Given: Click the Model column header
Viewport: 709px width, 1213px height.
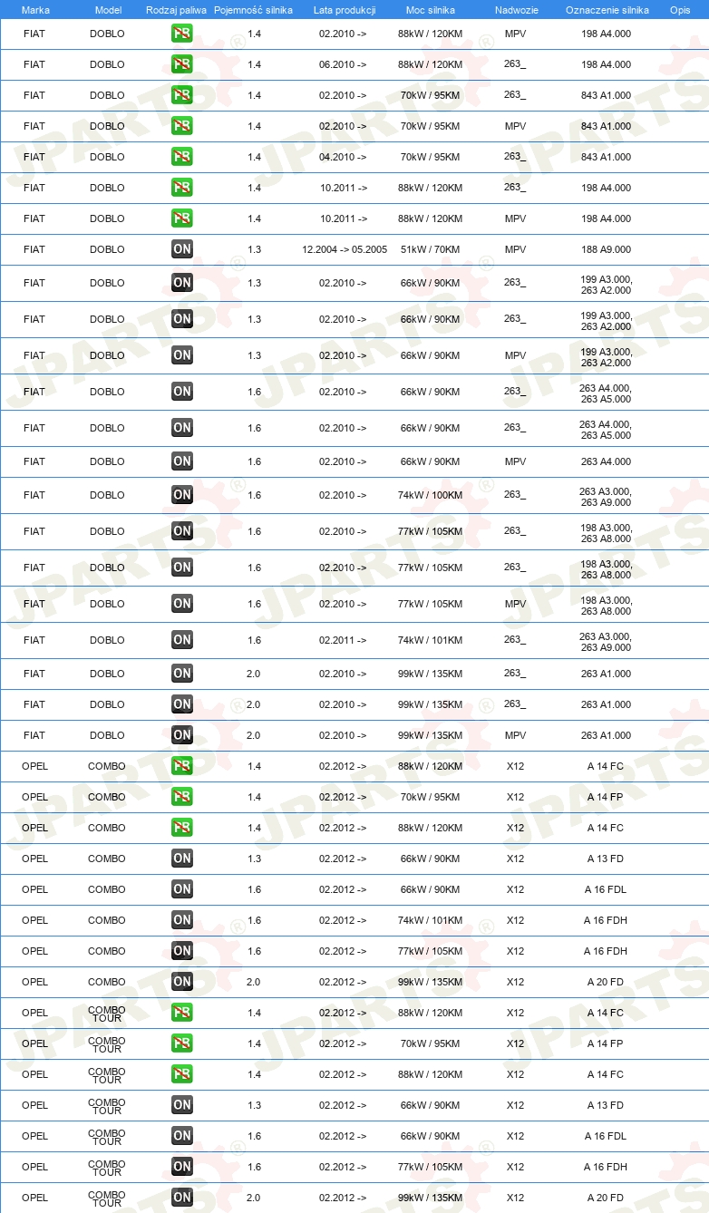Looking at the screenshot, I should click(x=107, y=9).
